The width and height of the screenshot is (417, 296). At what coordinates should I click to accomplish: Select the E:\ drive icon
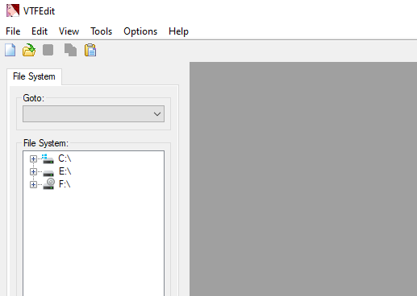coord(48,172)
